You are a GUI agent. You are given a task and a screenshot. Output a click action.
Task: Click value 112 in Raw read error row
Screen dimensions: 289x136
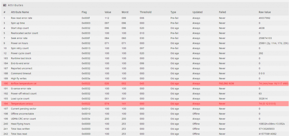(x=107, y=18)
